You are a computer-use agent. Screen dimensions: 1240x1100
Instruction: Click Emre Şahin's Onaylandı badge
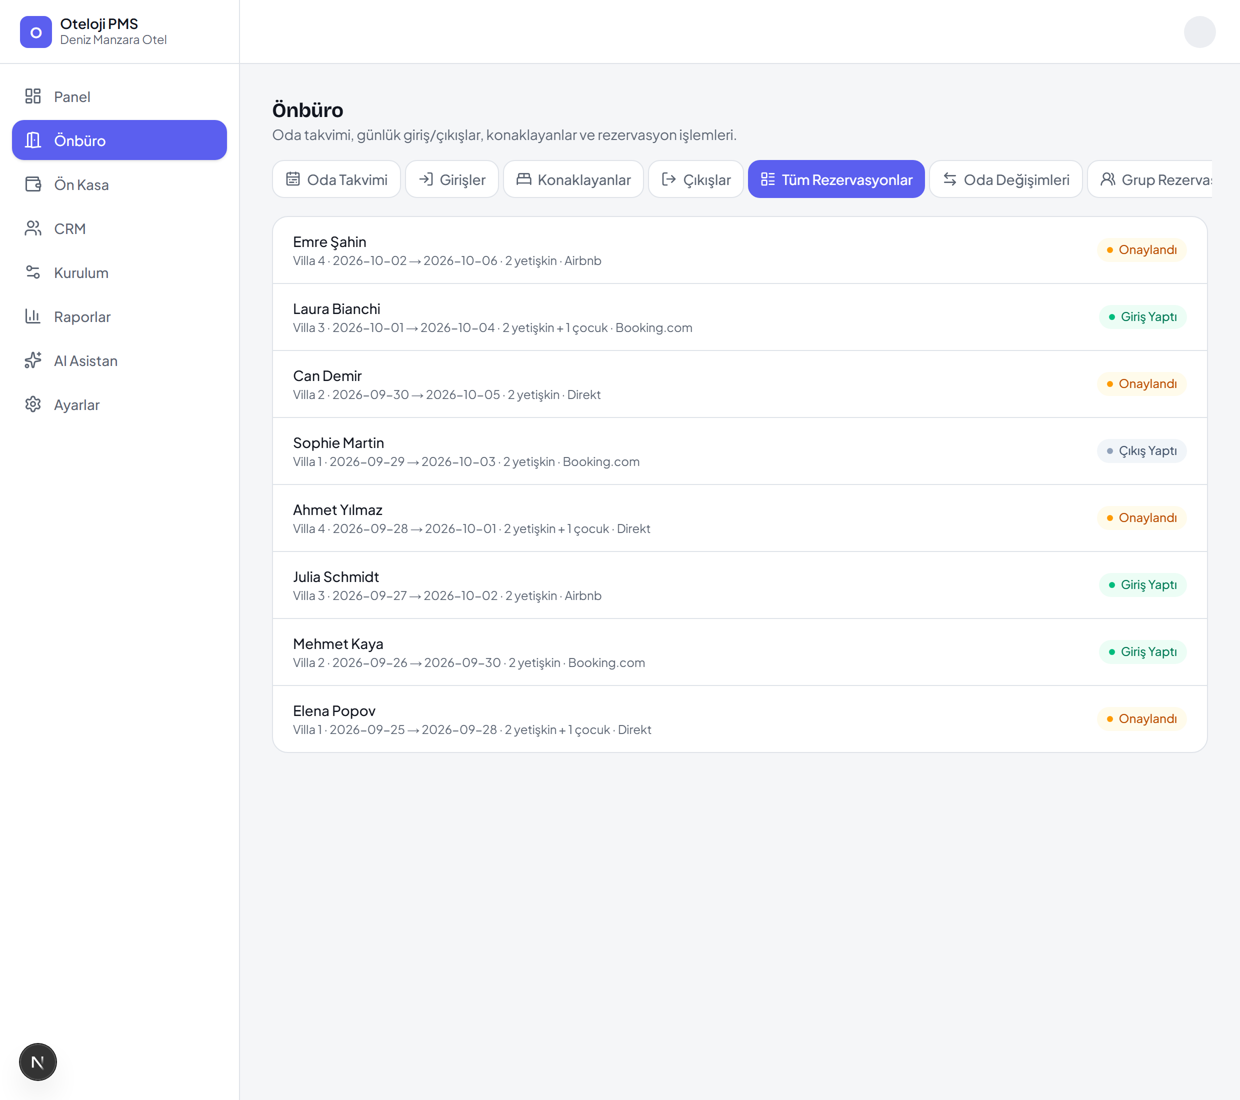pos(1141,250)
